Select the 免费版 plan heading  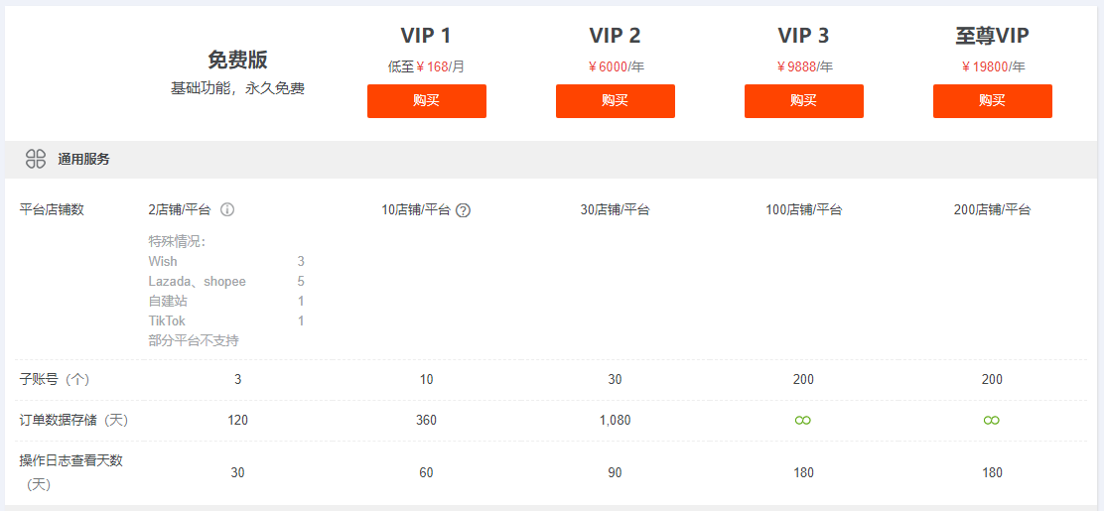pyautogui.click(x=237, y=60)
